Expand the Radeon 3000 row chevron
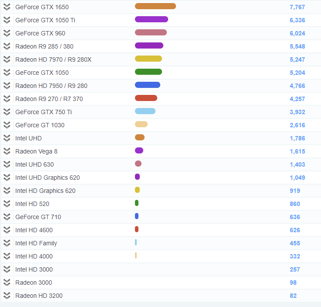Viewport: 321px width, 307px height. [7, 283]
